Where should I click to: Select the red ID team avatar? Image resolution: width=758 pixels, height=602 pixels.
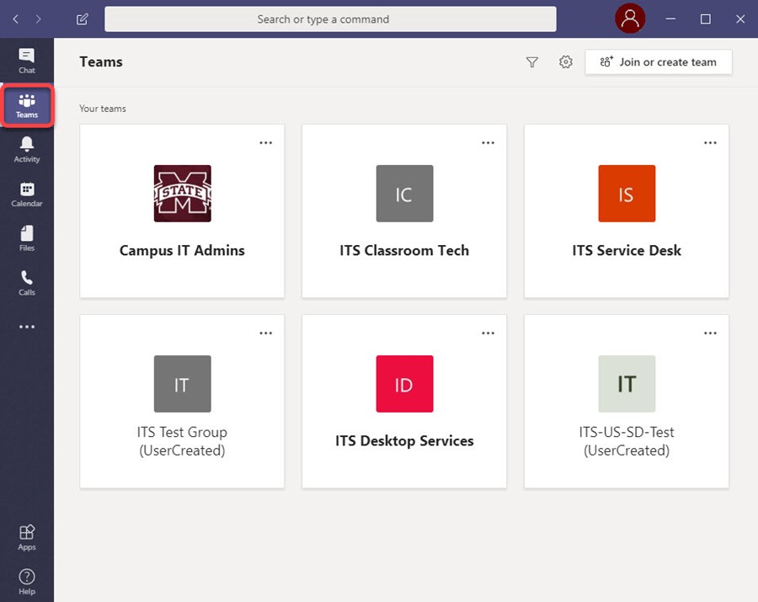click(x=404, y=384)
